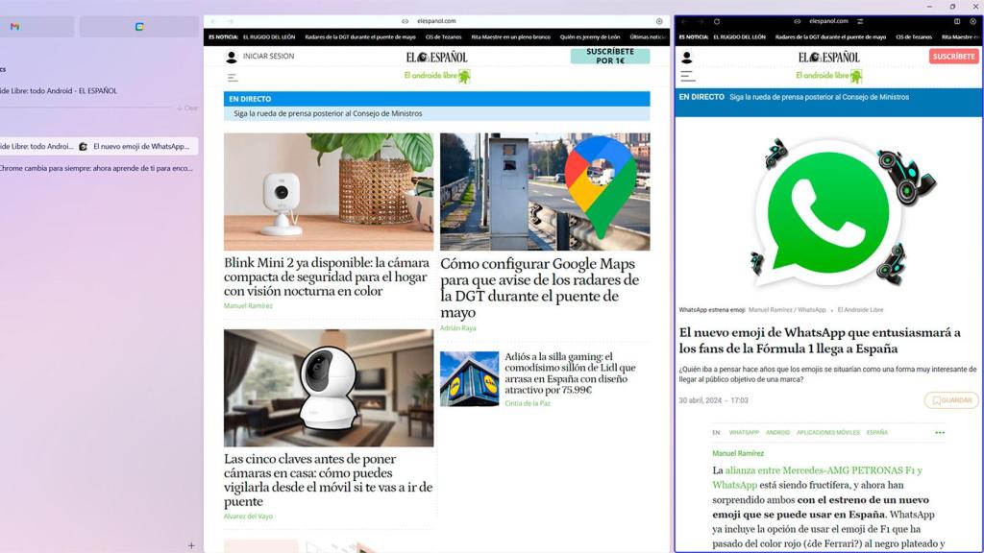Viewport: 984px width, 553px height.
Task: Click author Manuel Ramírez under Blink article
Action: pyautogui.click(x=248, y=306)
